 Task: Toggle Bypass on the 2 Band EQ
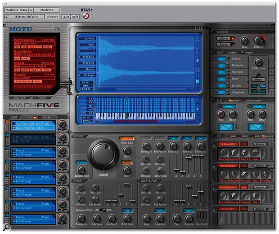click(261, 144)
